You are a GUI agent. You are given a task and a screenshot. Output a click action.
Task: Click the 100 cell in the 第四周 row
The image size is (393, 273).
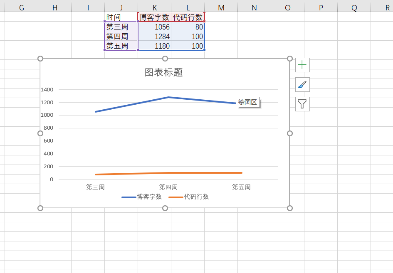point(188,36)
